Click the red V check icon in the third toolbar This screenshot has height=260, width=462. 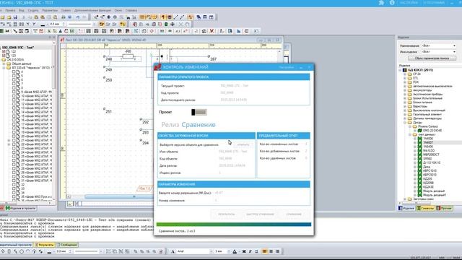(212, 31)
